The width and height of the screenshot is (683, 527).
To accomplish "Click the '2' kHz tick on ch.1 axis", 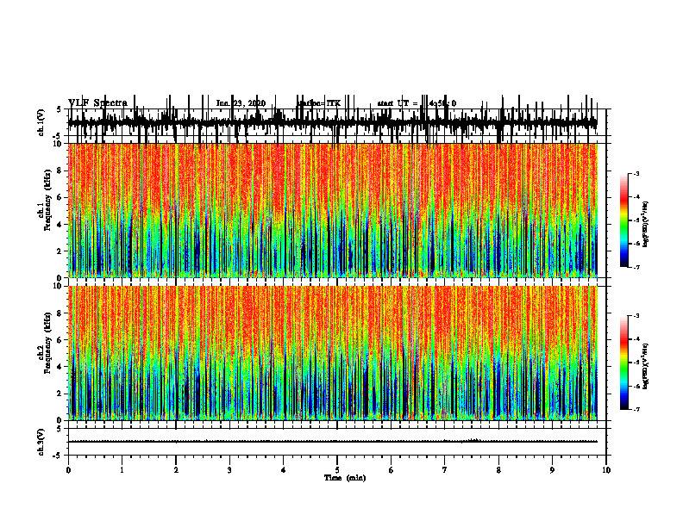I will (x=60, y=251).
